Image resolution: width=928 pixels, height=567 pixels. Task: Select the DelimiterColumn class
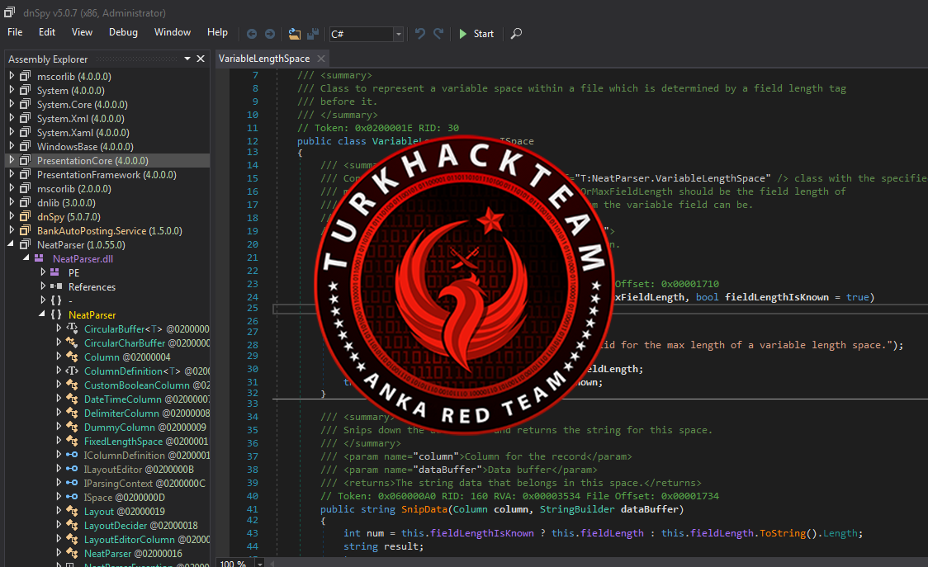[x=147, y=413]
